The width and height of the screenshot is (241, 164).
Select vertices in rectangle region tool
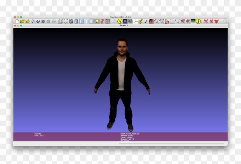point(177,21)
